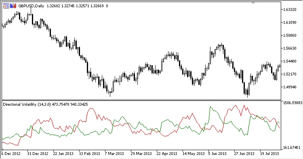Click the 31 Dec 2012 date label
This screenshot has height=159, width=303.
coord(38,154)
